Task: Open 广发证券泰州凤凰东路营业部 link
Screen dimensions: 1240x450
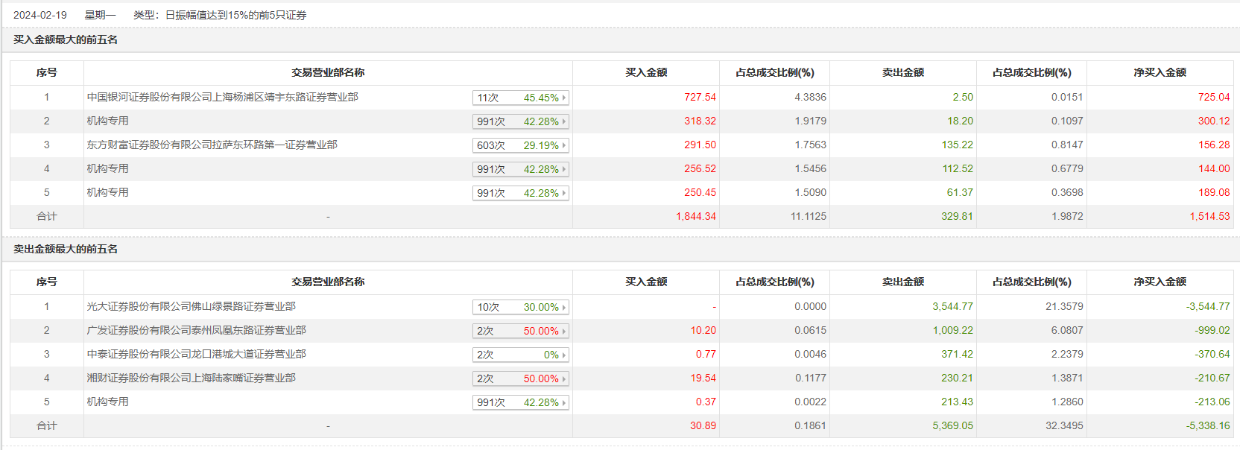Action: coord(196,331)
